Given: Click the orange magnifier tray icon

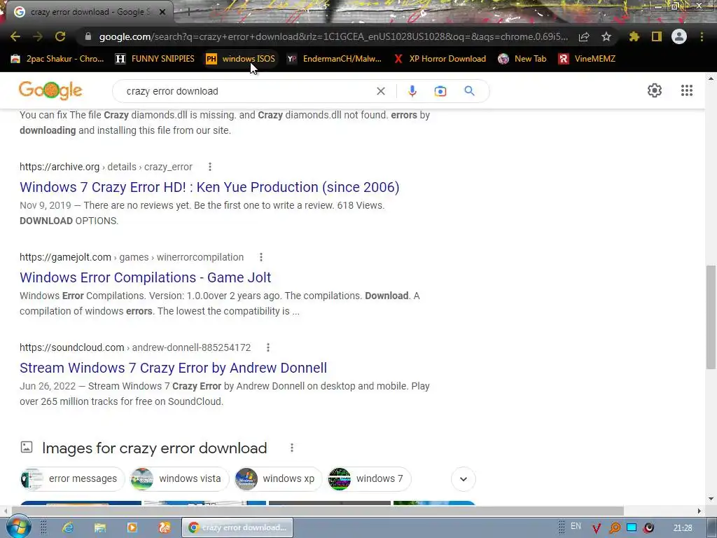Looking at the screenshot, I should point(614,528).
